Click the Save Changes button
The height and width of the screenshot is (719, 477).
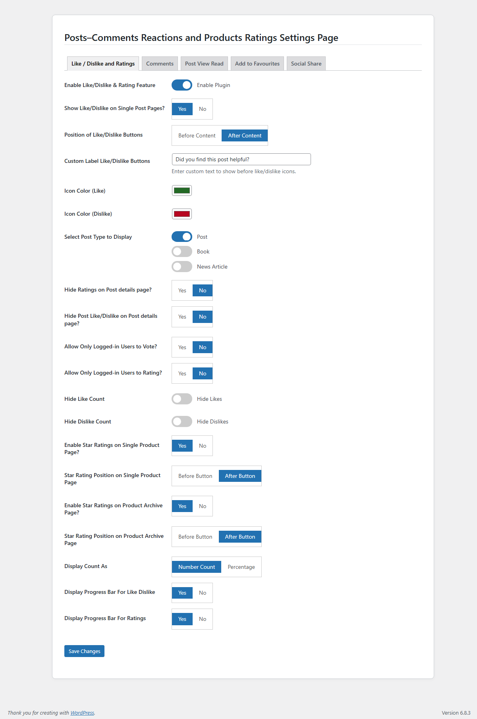[x=84, y=651]
